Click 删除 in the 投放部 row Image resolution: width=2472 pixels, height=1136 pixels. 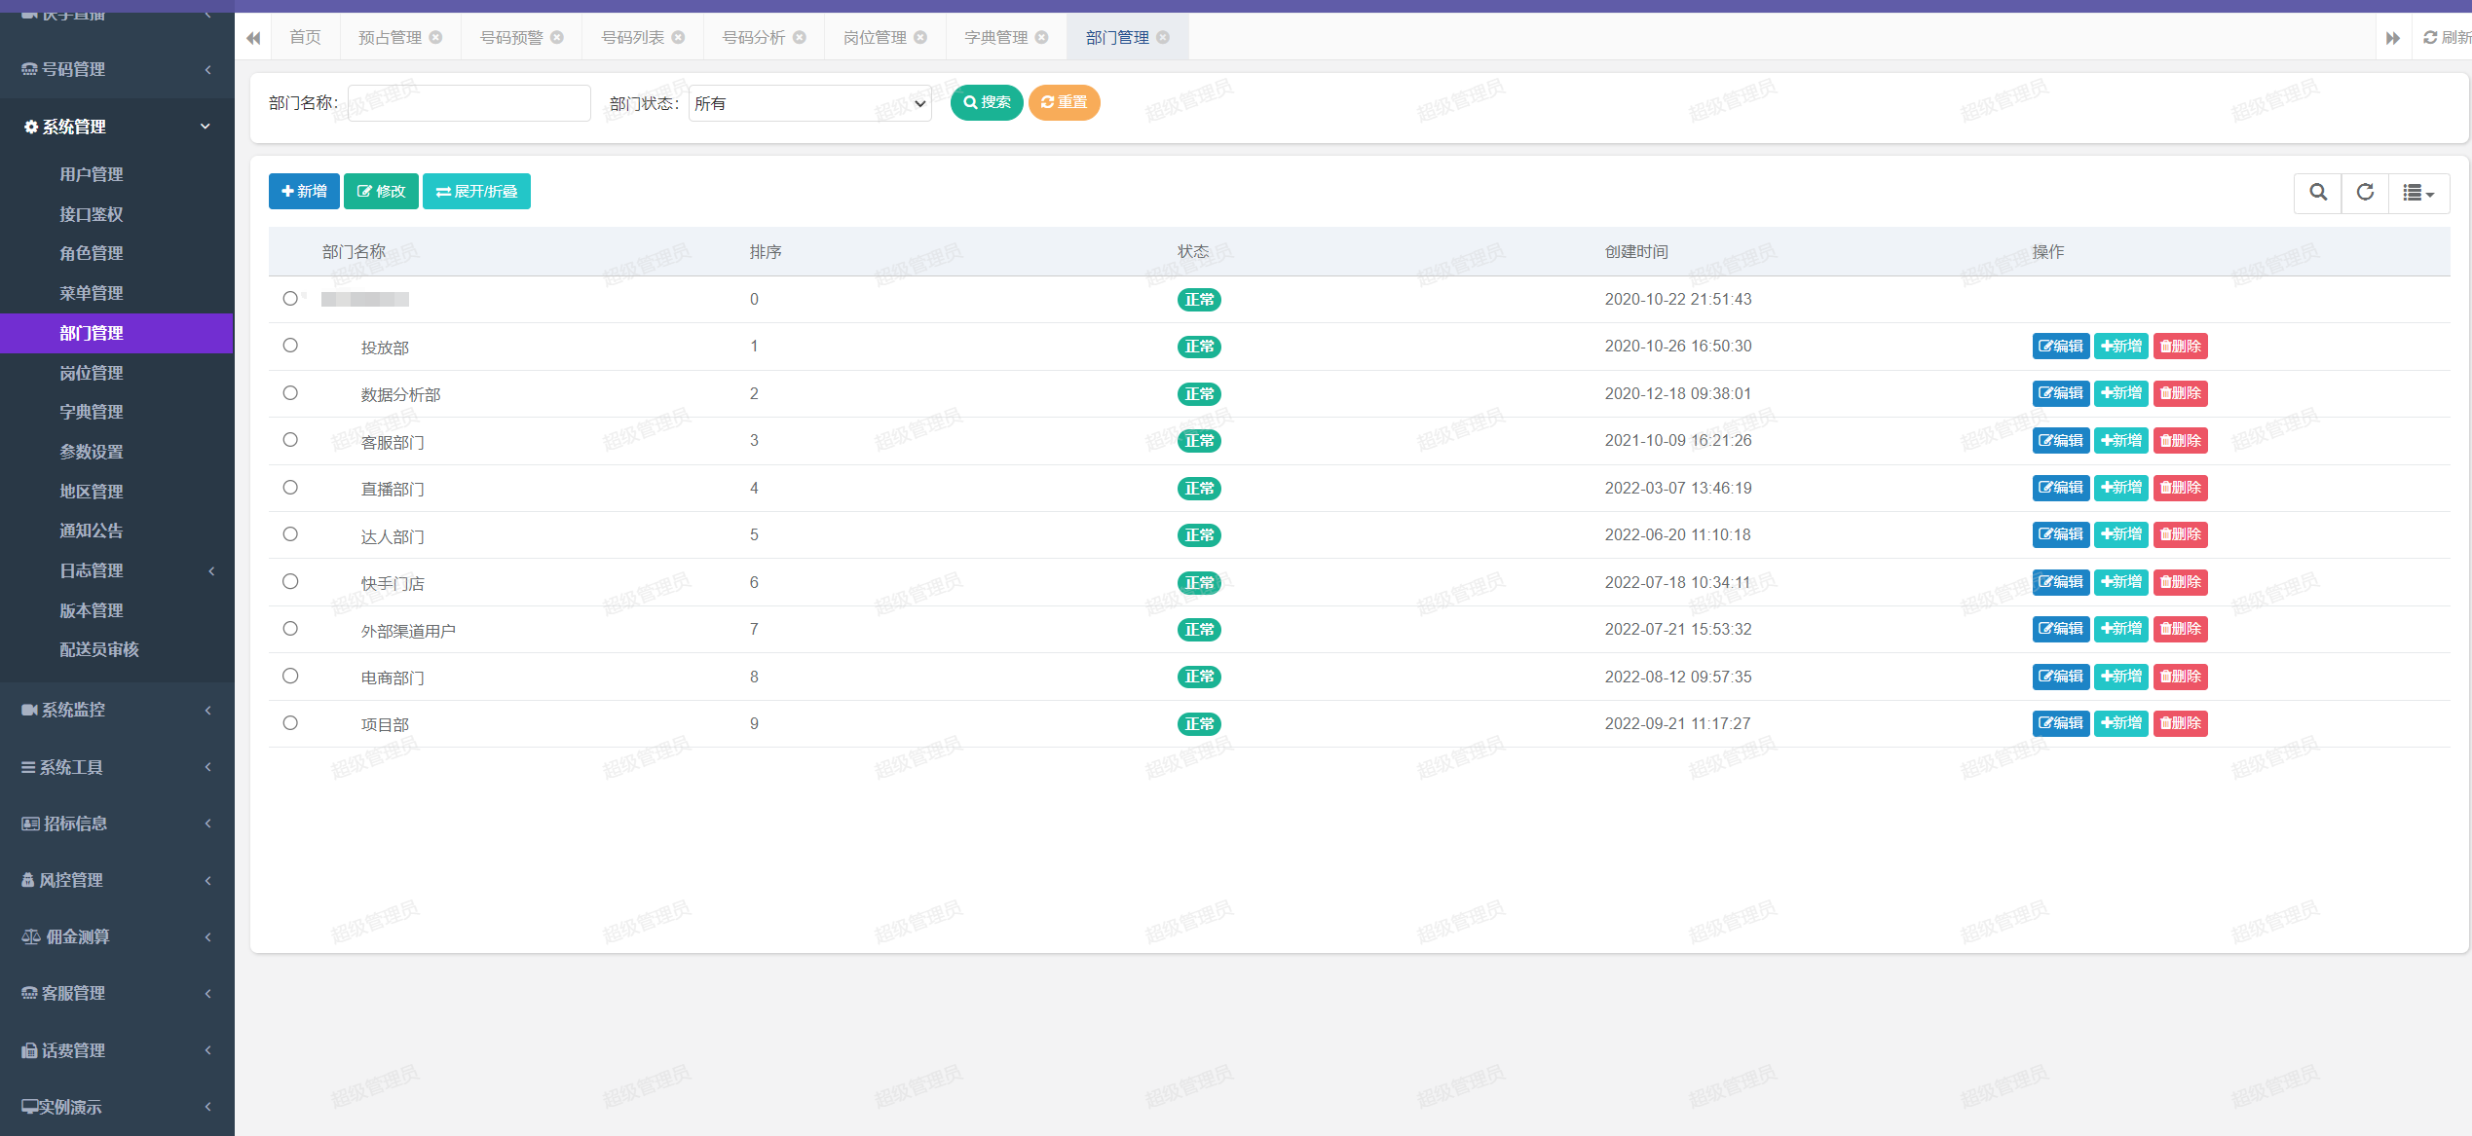[x=2181, y=347]
